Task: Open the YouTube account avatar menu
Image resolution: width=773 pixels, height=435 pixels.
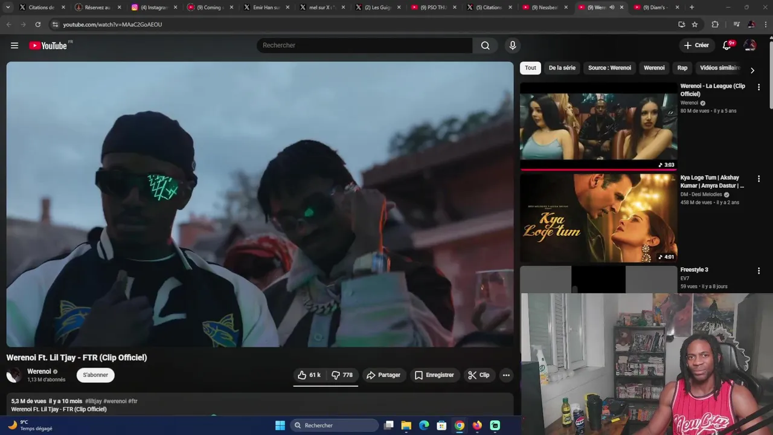Action: [x=750, y=45]
